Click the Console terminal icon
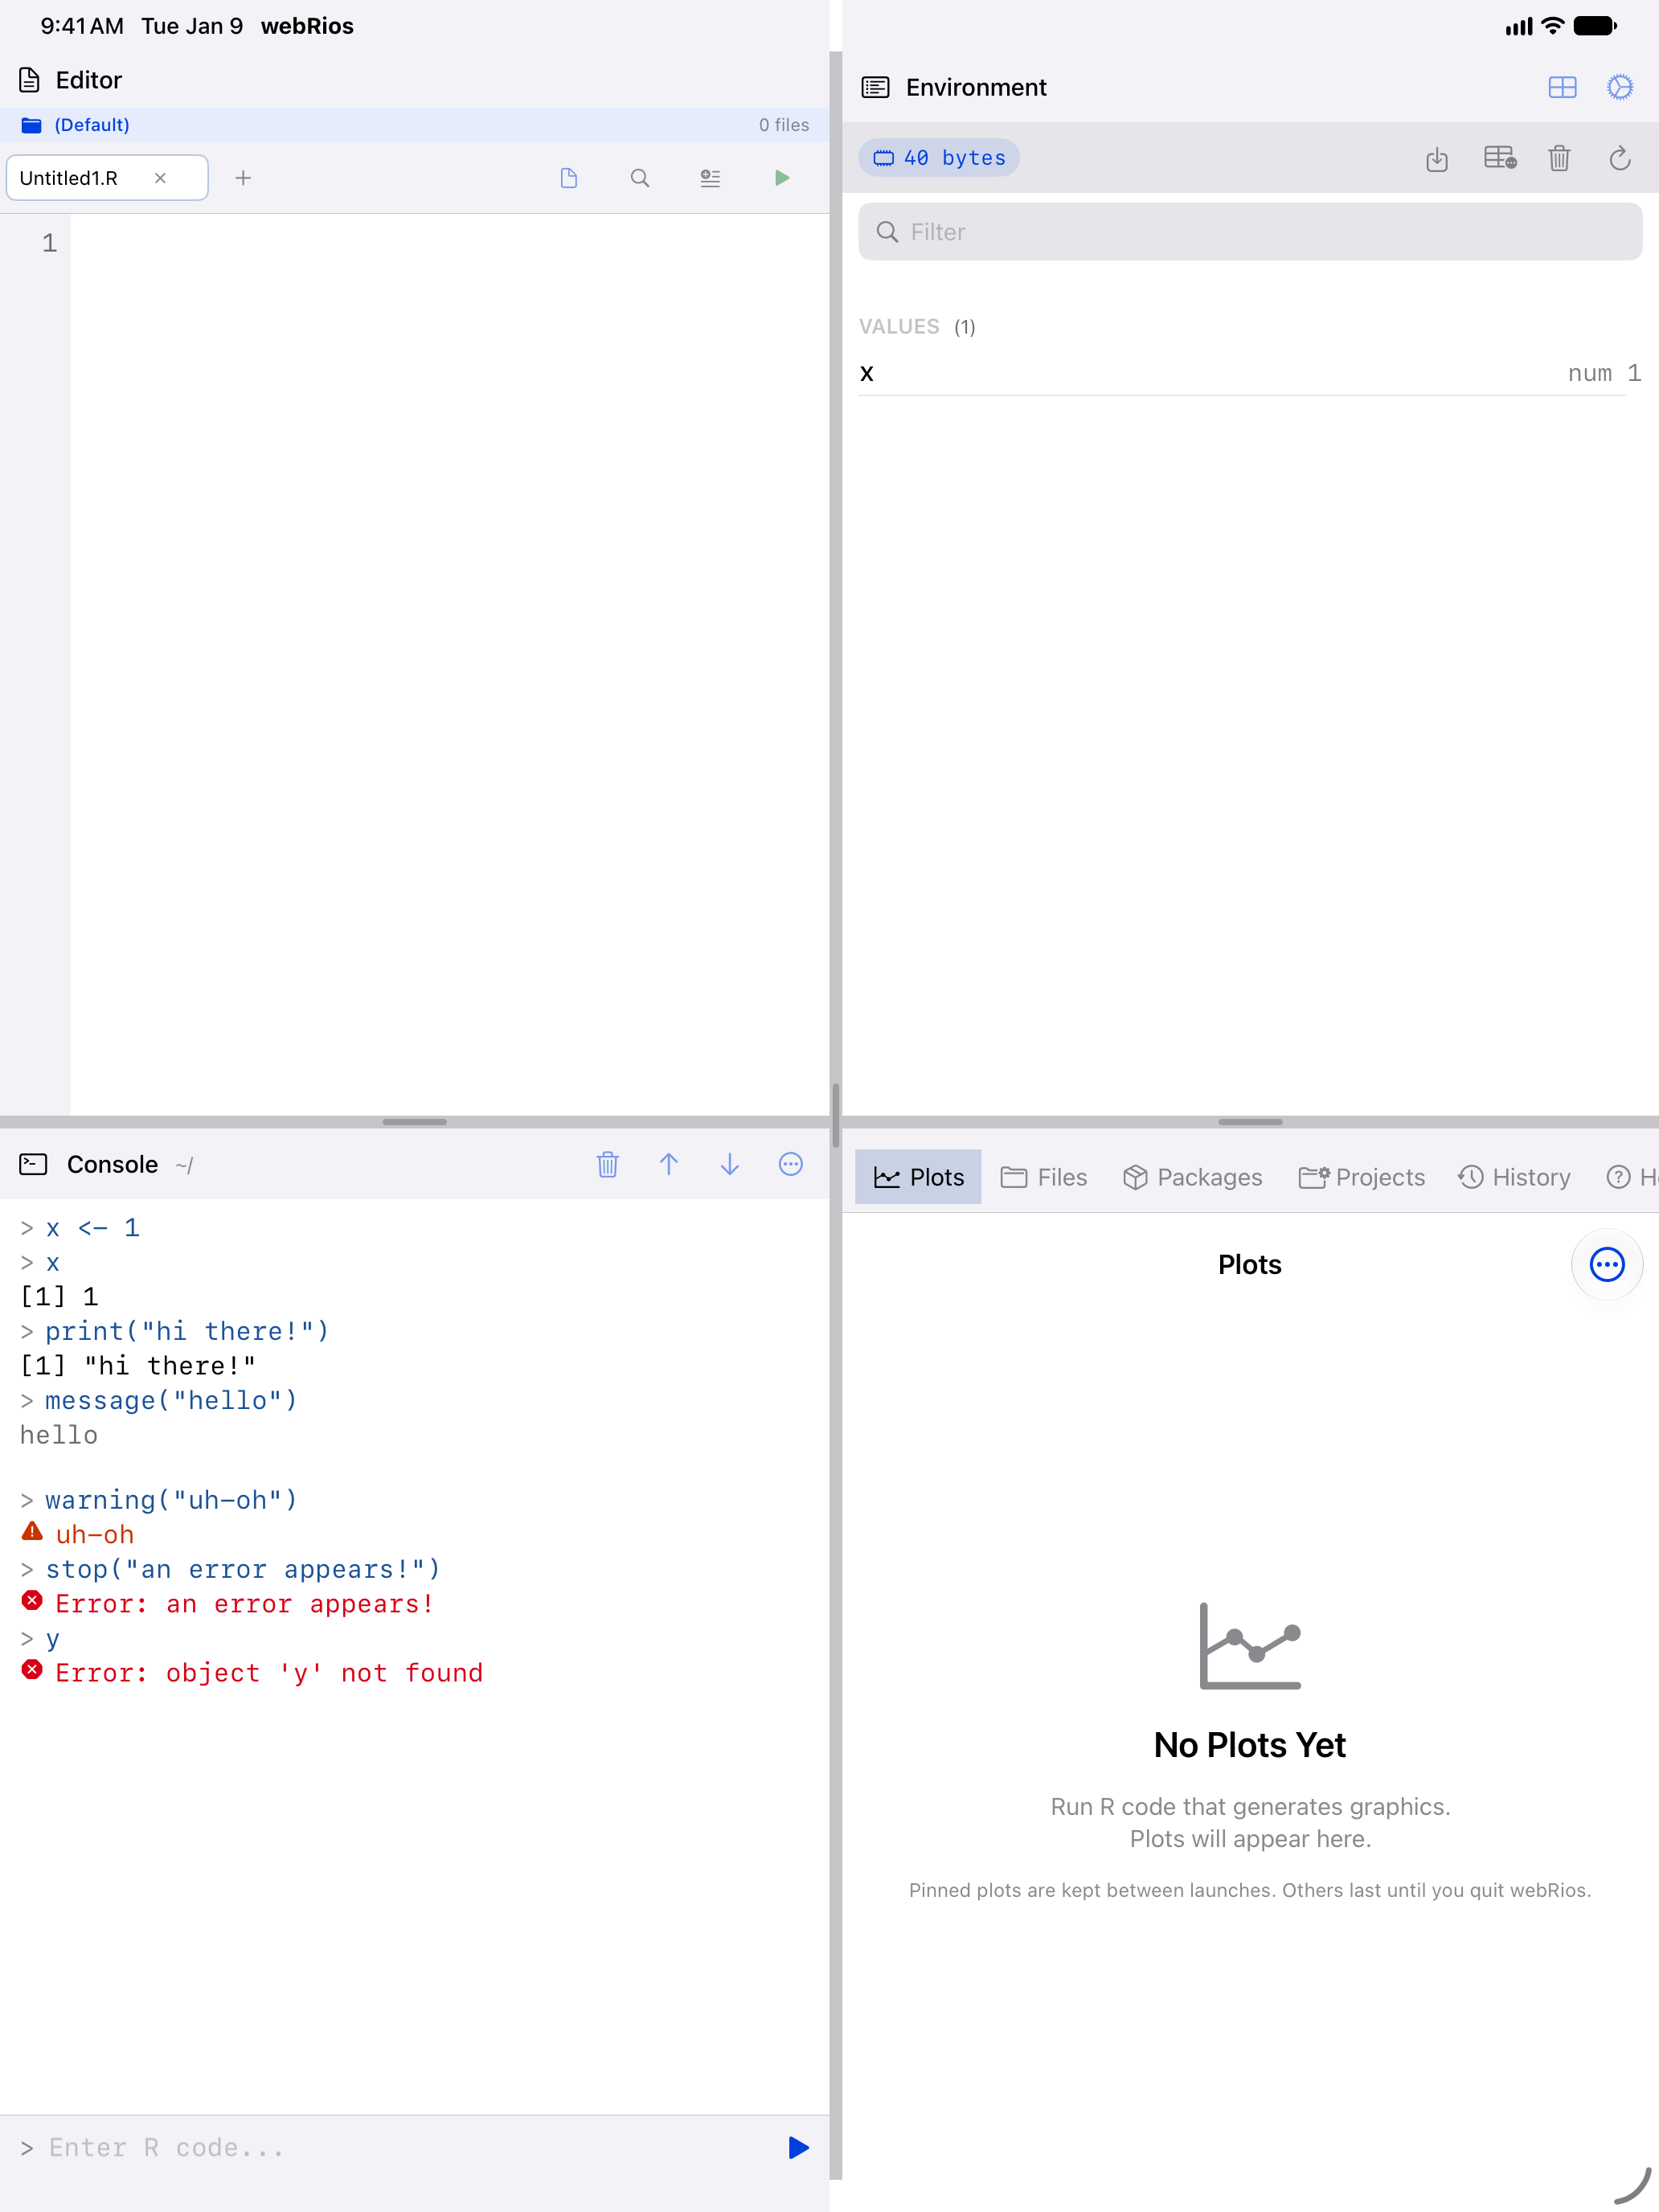 [33, 1164]
